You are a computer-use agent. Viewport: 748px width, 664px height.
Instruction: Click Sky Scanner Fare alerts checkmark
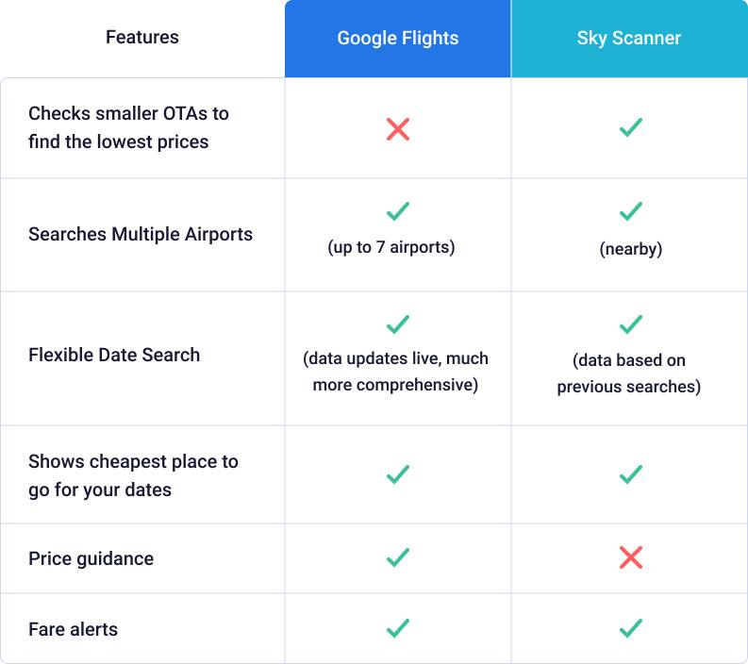(x=630, y=628)
